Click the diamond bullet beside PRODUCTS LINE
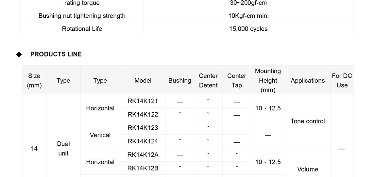376x177 pixels. [19, 54]
